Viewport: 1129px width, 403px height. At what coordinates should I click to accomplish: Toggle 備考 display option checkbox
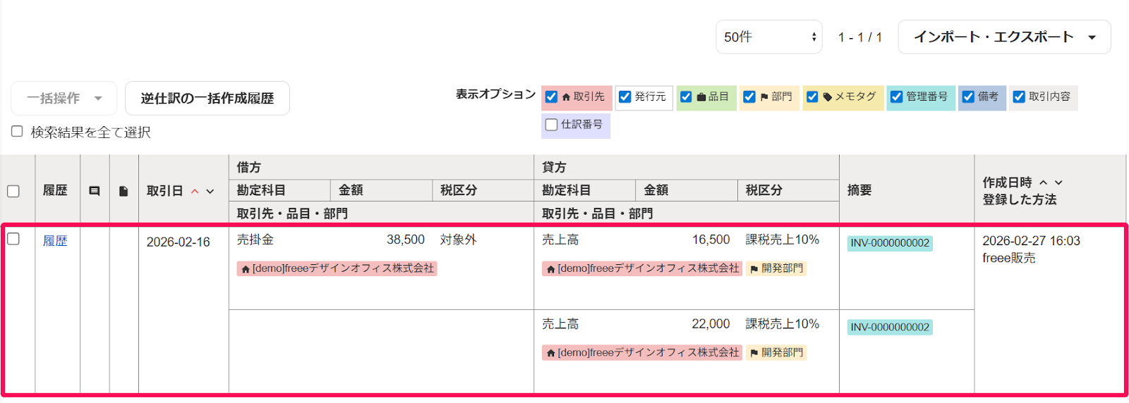[968, 97]
